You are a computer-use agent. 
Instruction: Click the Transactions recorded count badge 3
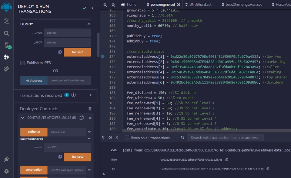(67, 95)
